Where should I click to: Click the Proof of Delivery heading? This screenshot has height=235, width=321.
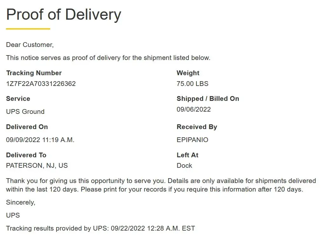[64, 14]
